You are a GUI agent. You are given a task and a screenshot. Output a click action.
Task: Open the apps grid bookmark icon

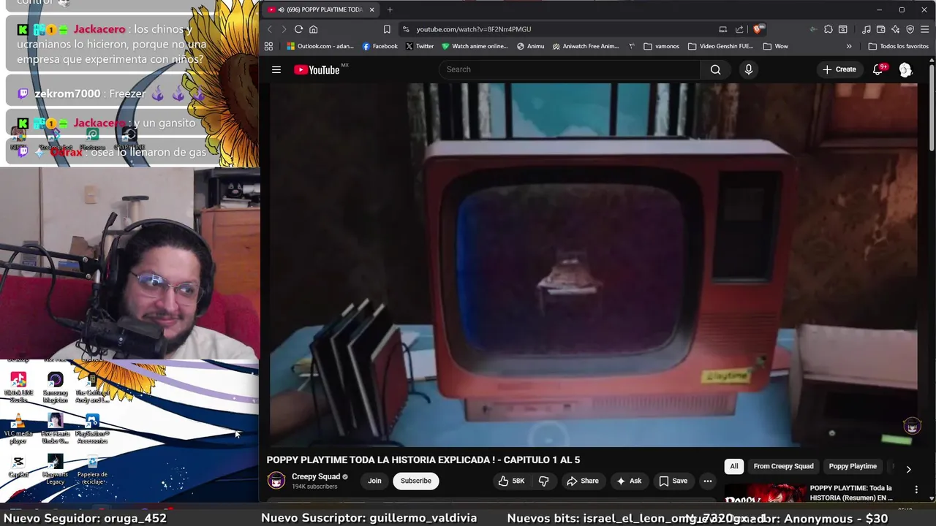click(268, 46)
